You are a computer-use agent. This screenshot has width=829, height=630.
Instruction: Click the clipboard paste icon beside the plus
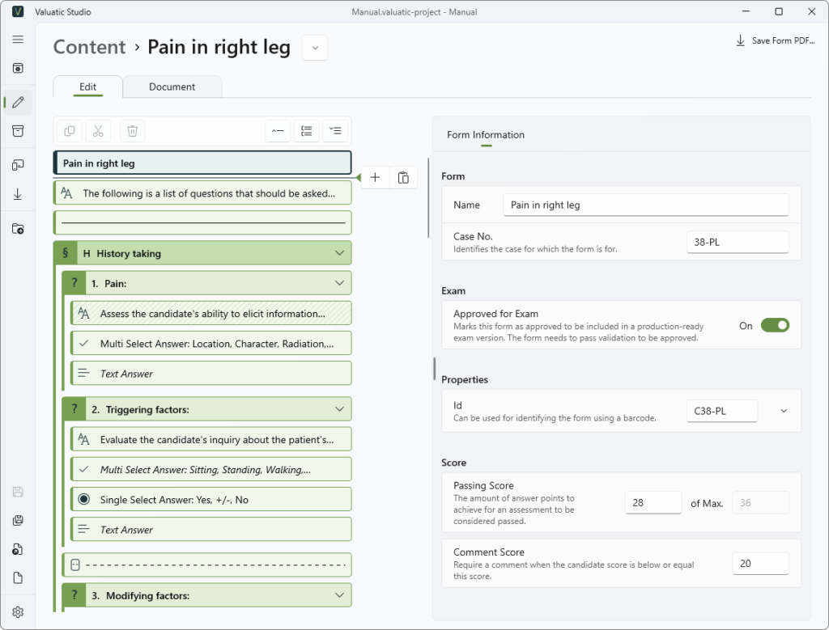pos(403,177)
